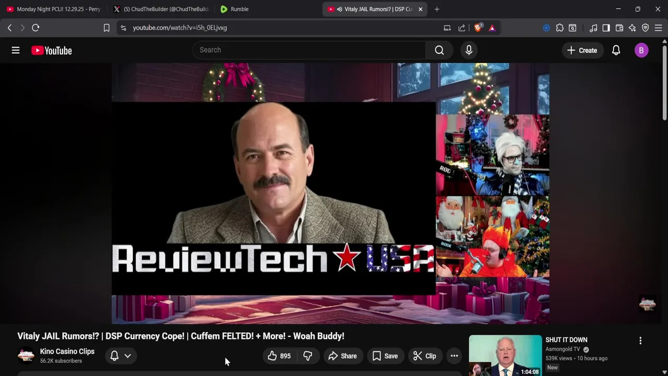Bookmark this page

coord(106,28)
